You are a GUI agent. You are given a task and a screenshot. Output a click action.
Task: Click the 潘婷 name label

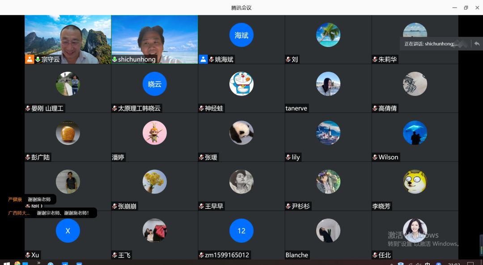click(x=118, y=157)
